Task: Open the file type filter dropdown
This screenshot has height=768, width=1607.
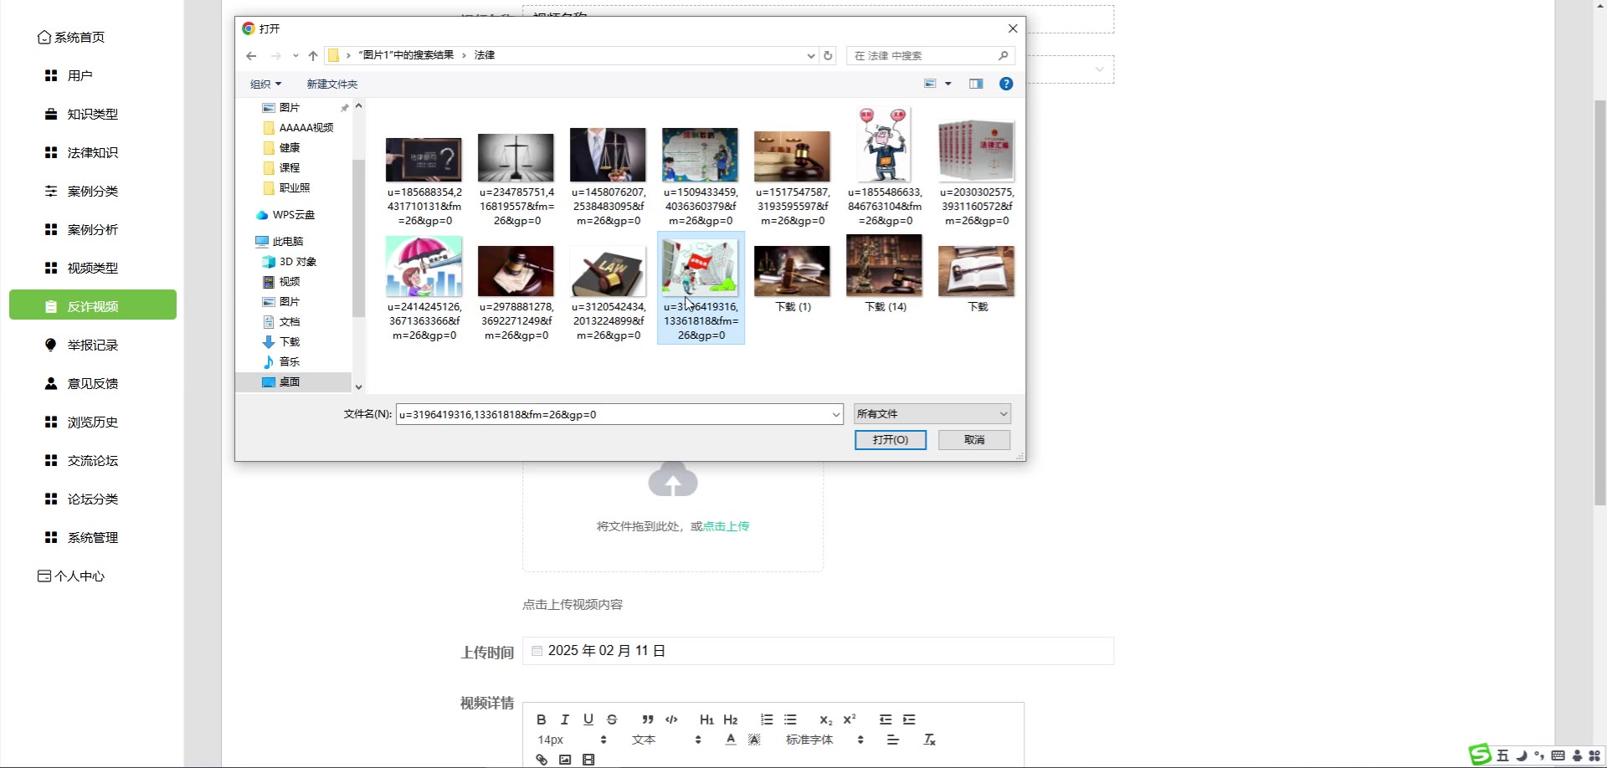Action: 932,414
